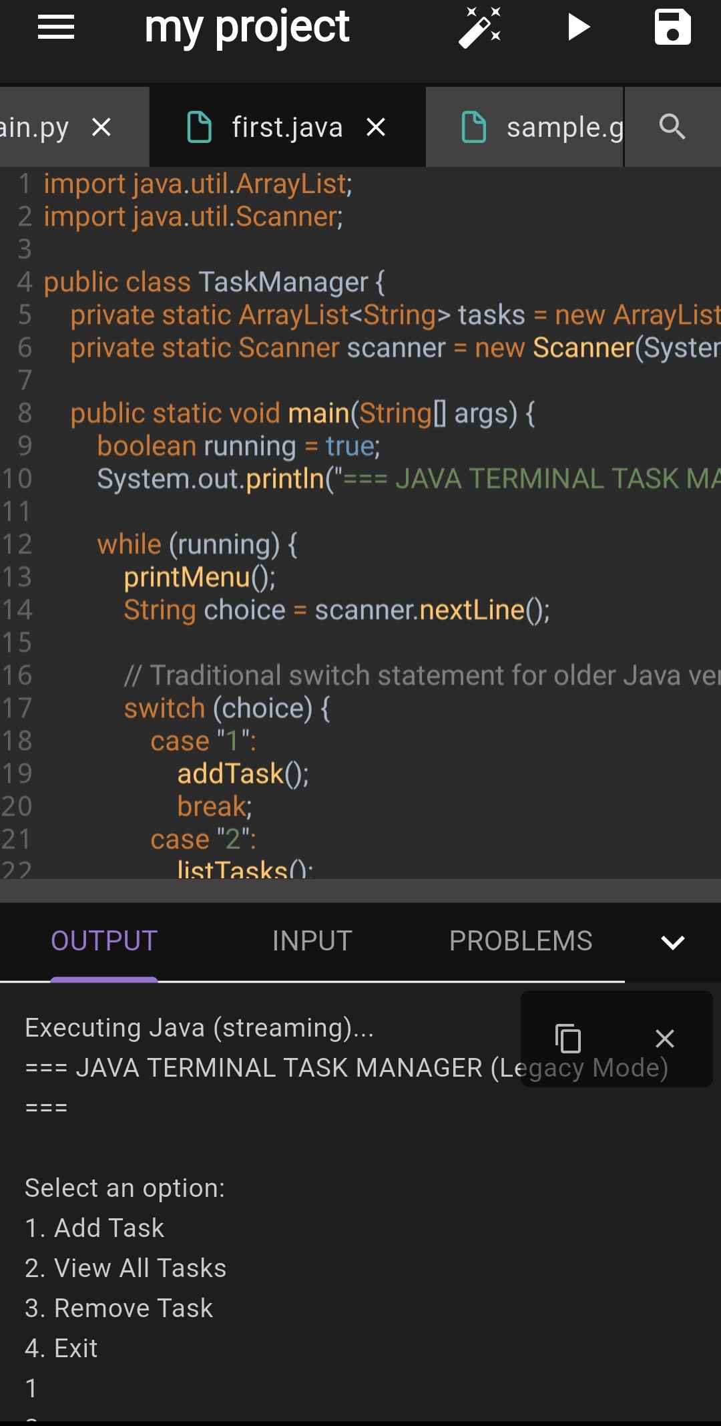Viewport: 721px width, 1426px height.
Task: Click the 'case "1":' line
Action: pos(204,741)
